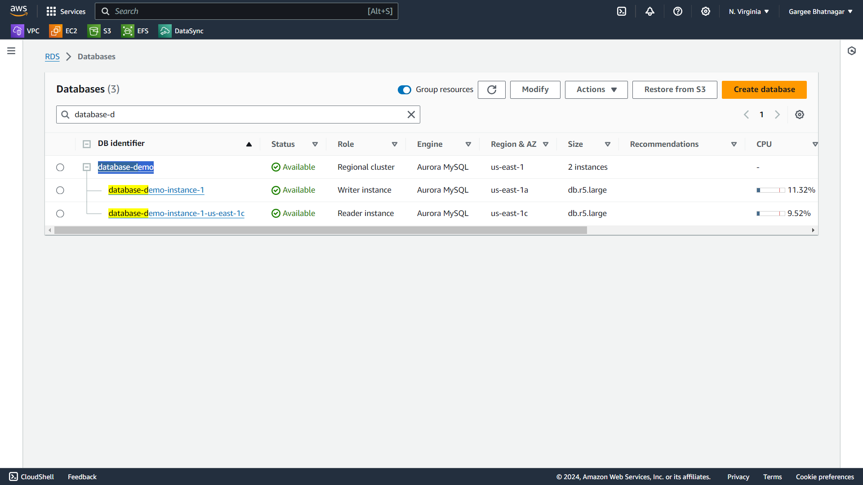Open the help question mark icon

click(678, 11)
